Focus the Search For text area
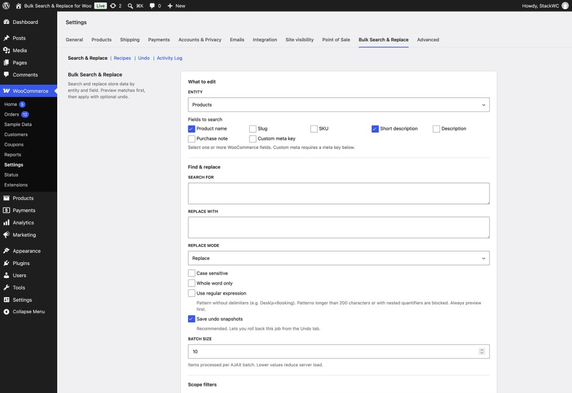The image size is (572, 393). point(339,193)
